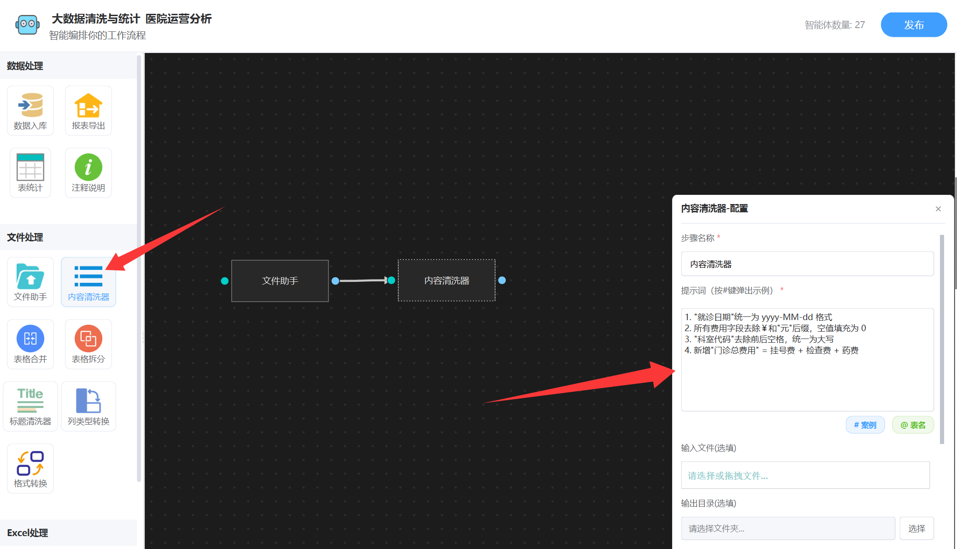Select the 列类型转换 column convert tool
The height and width of the screenshot is (549, 957).
coord(89,406)
